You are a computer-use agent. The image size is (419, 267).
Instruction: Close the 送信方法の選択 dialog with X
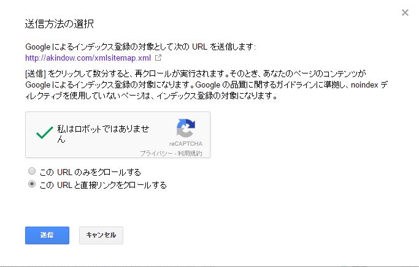click(x=405, y=12)
